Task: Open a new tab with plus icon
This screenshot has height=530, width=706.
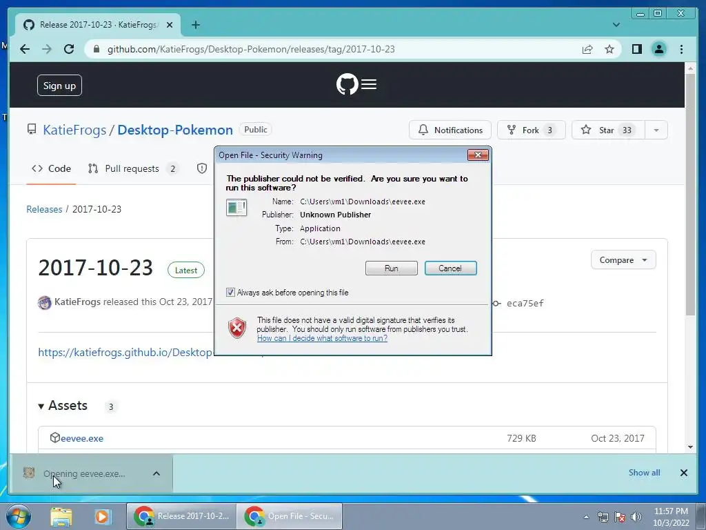Action: [x=195, y=25]
